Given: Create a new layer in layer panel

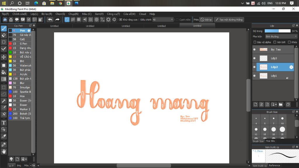Looking at the screenshot, I should coord(255,104).
